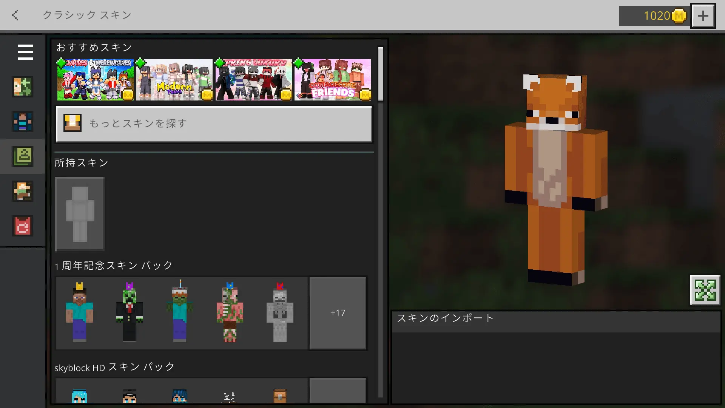Toggle the fullscreen skin preview icon
This screenshot has width=725, height=408.
coord(705,290)
